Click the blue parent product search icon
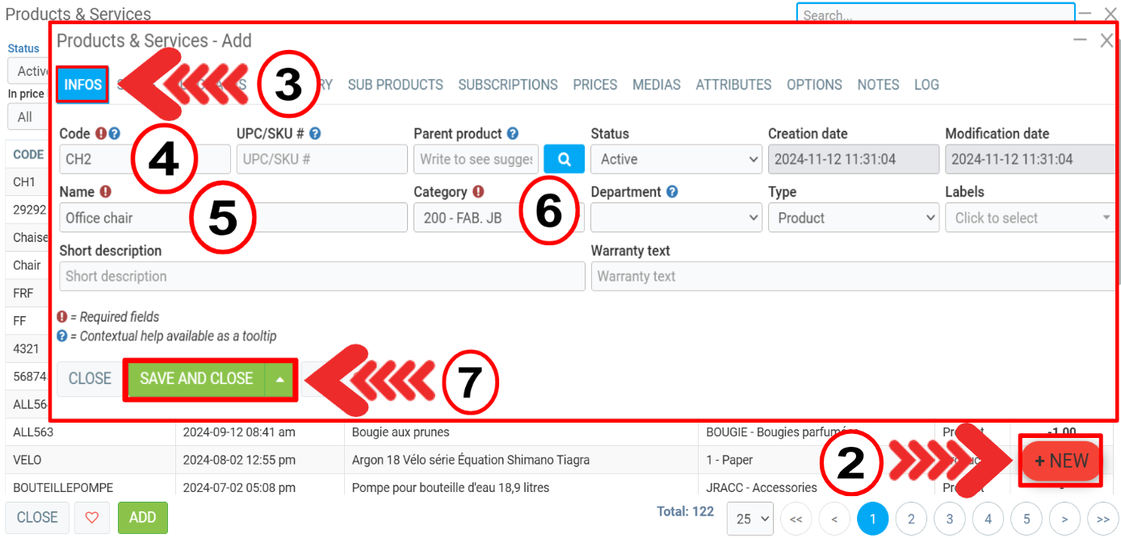The width and height of the screenshot is (1121, 538). click(564, 159)
